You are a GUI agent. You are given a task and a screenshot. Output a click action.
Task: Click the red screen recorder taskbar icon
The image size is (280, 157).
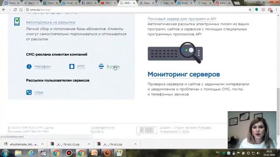[69, 153]
